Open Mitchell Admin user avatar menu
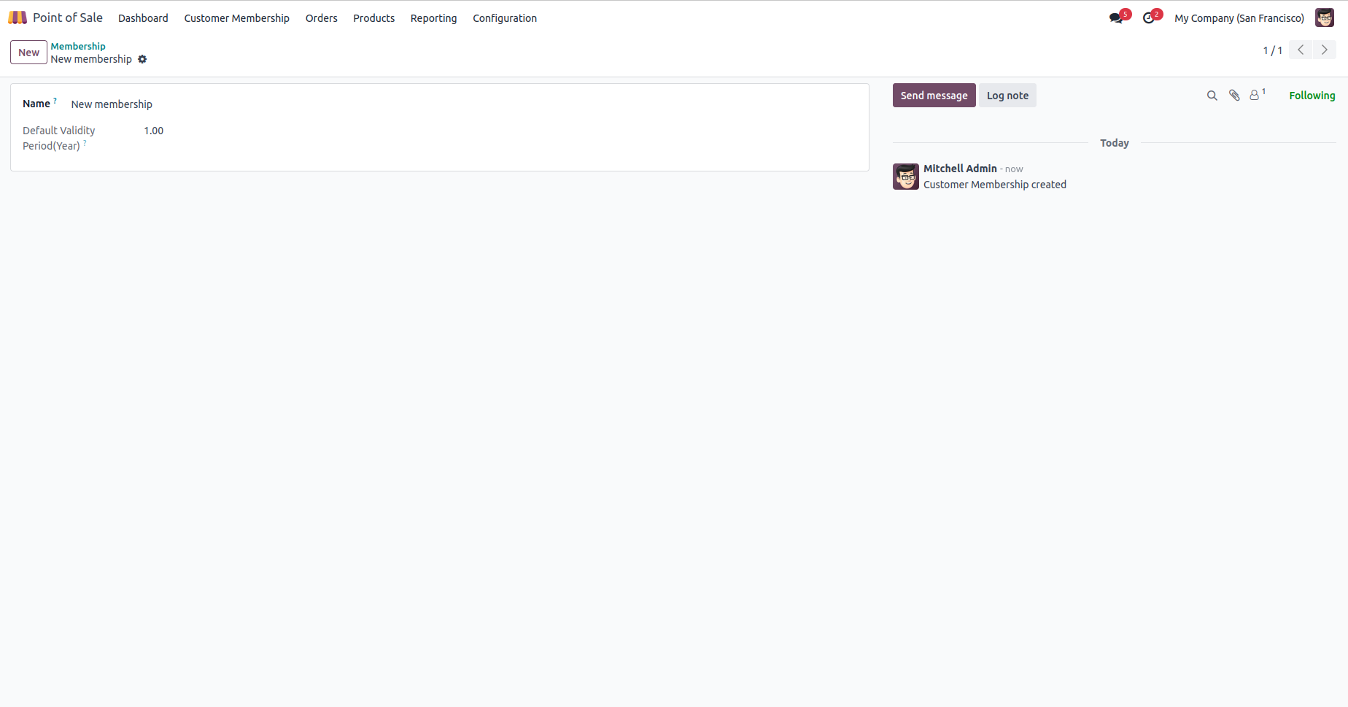This screenshot has width=1348, height=707. [1325, 18]
